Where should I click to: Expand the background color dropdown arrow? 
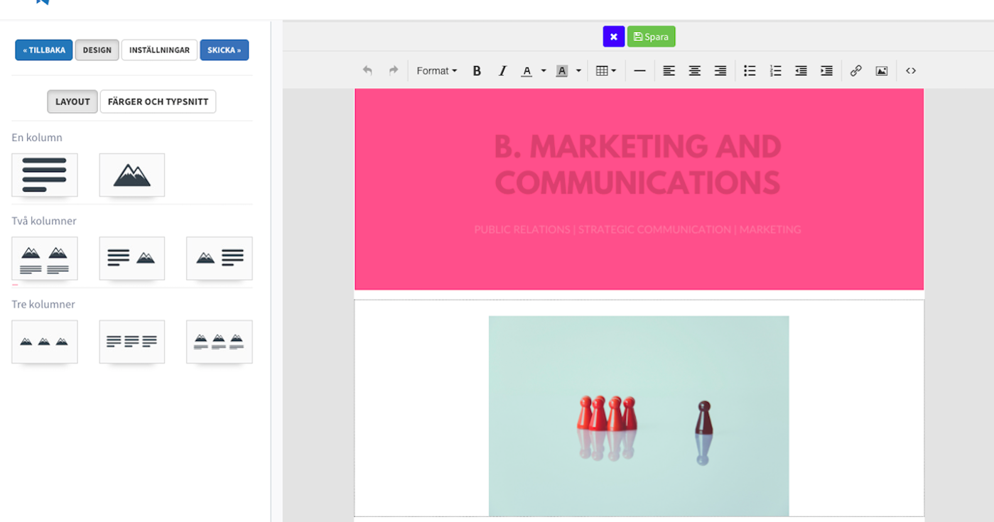click(578, 71)
